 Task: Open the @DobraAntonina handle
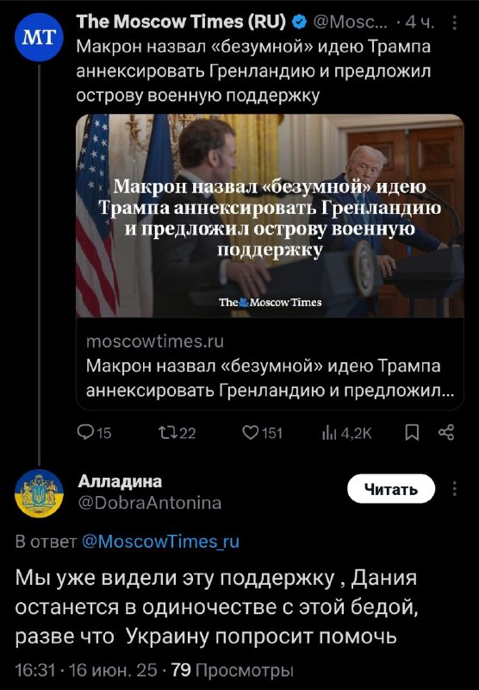pos(149,503)
